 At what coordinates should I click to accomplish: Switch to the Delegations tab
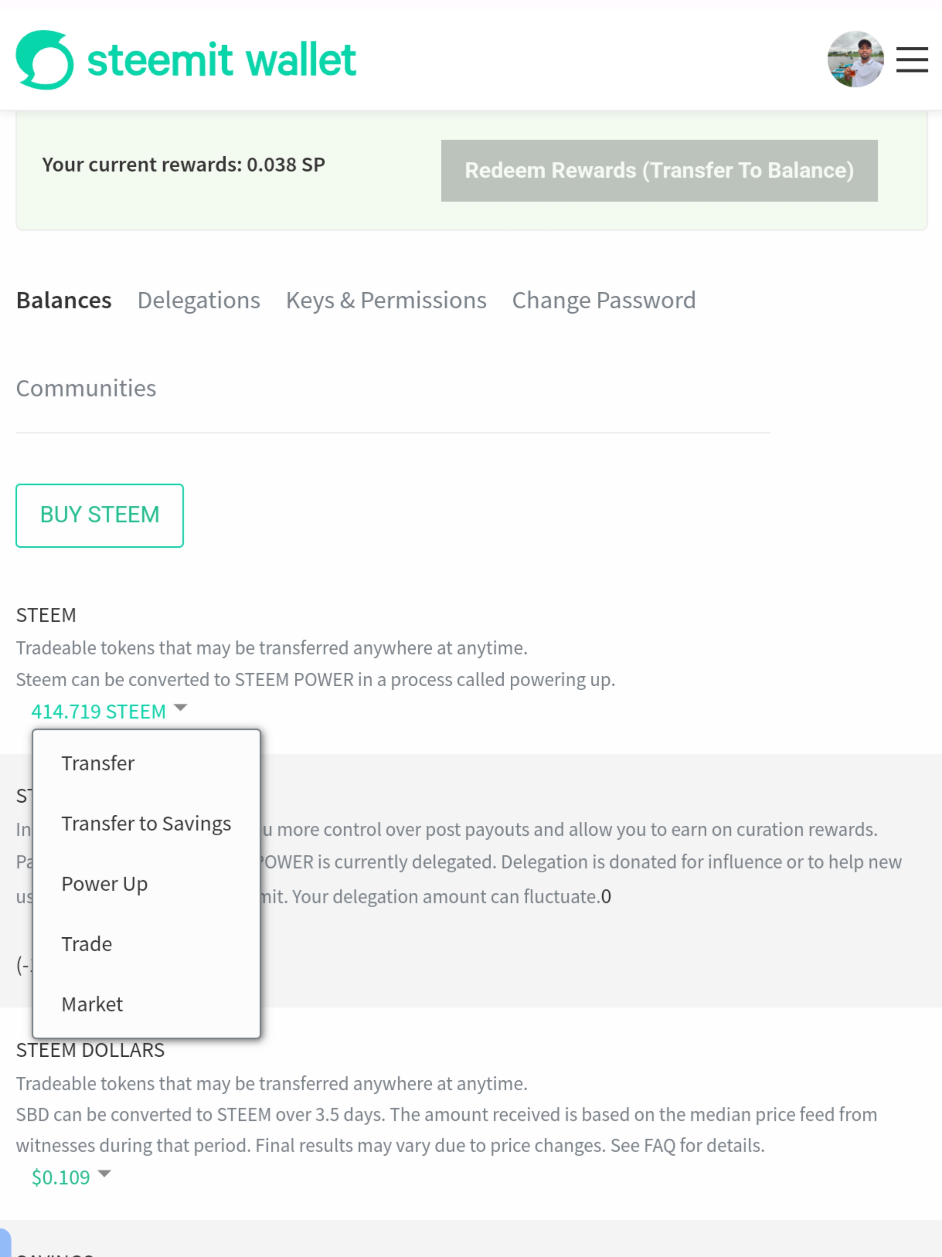pos(199,300)
